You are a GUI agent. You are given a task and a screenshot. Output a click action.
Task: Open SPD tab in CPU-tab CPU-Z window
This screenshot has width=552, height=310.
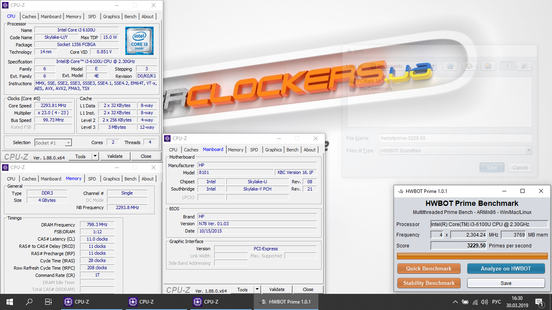[x=92, y=17]
